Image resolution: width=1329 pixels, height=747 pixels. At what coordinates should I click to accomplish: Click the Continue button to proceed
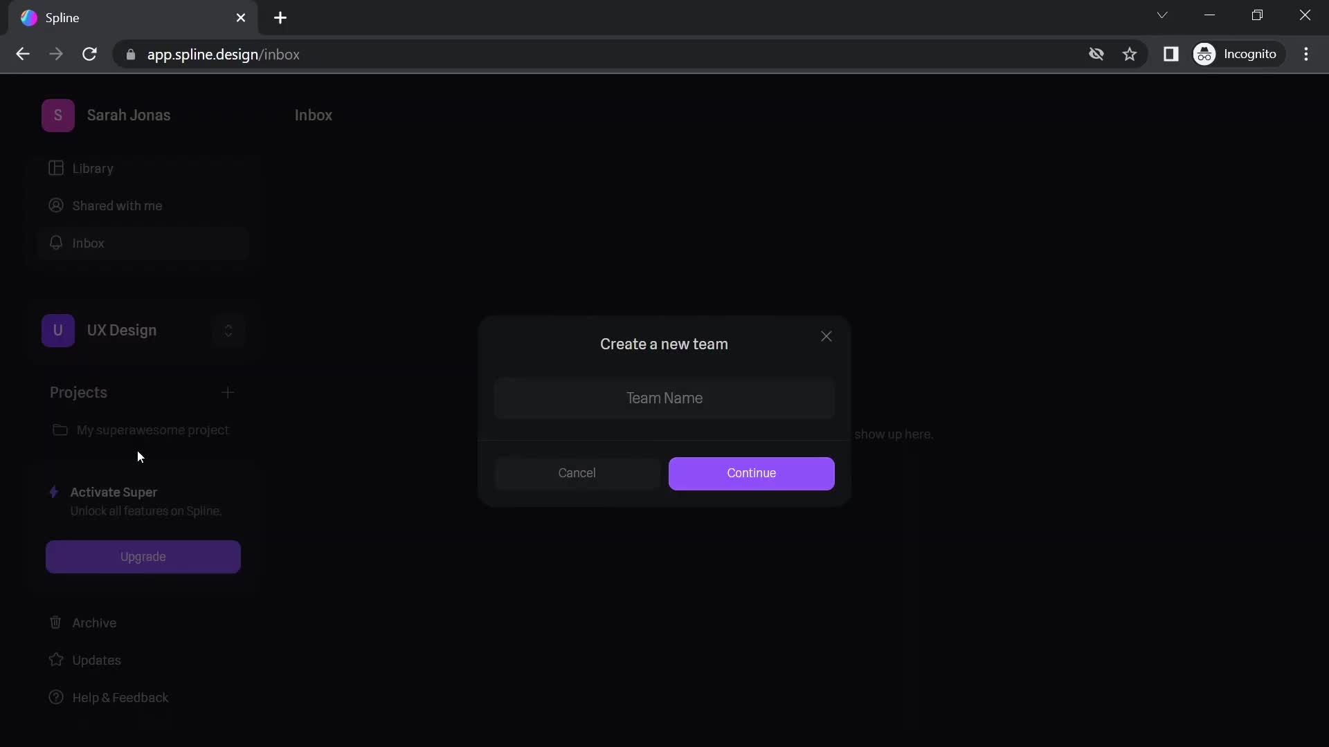751,472
